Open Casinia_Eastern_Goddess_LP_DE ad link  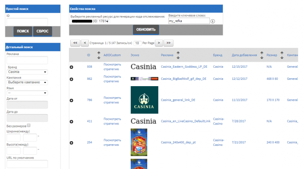click(184, 67)
